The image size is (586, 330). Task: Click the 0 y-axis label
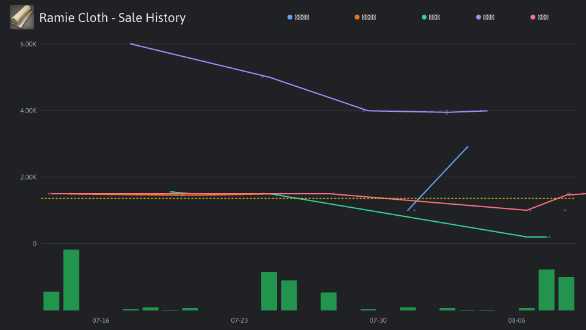pos(35,244)
